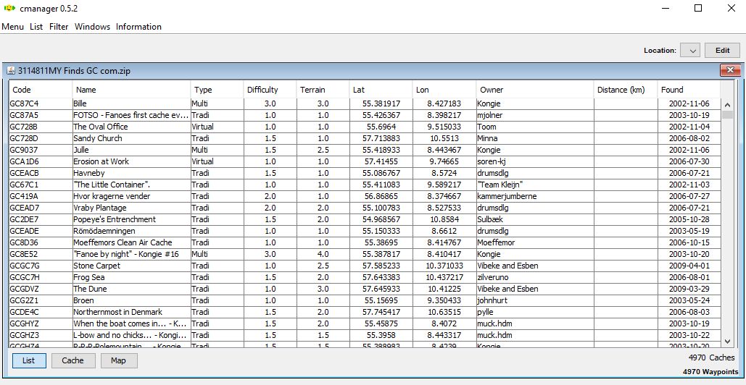Sort by the Owner column header
This screenshot has width=746, height=385.
tap(535, 90)
